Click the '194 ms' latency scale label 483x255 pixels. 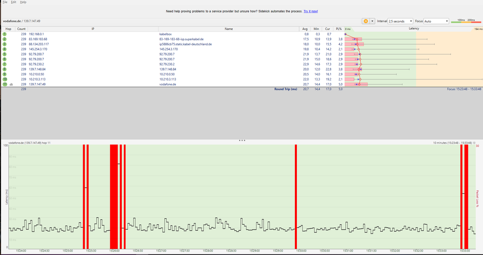(478, 29)
